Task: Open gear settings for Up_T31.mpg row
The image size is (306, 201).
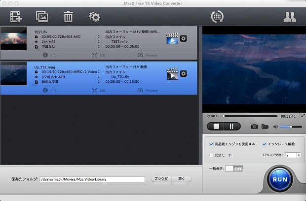Action: point(183,73)
